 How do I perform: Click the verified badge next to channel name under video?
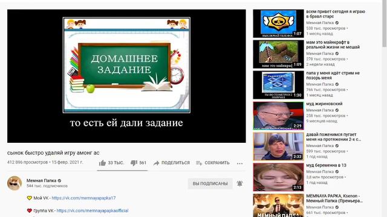point(59,181)
